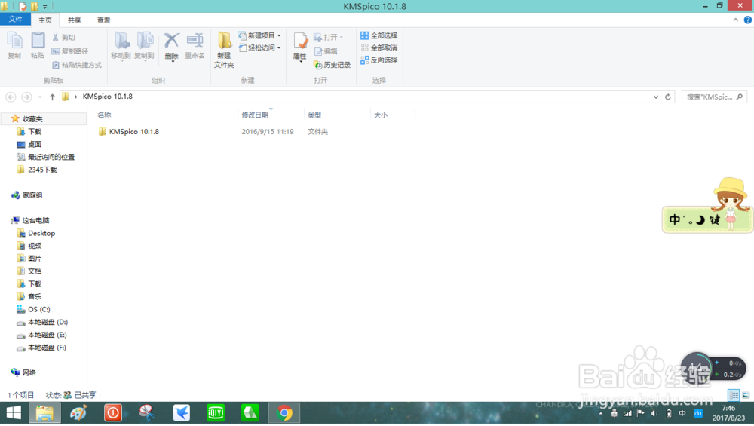
Task: Create a New folder (新建文件夹)
Action: 224,50
